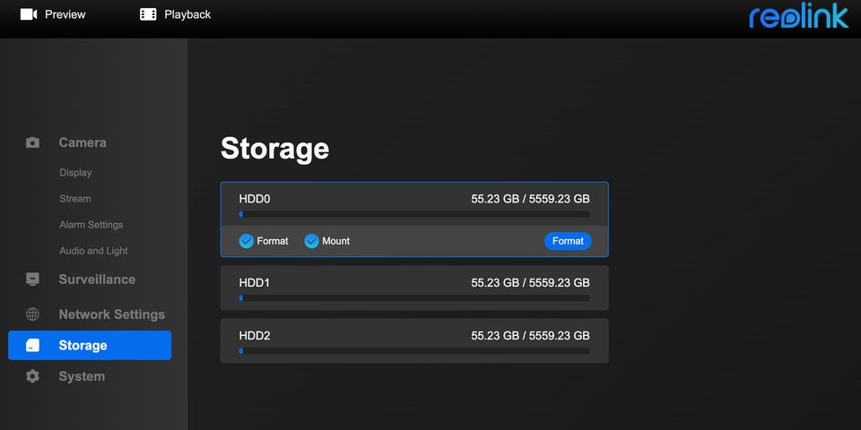The width and height of the screenshot is (861, 430).
Task: Click the Preview camera icon
Action: point(29,14)
